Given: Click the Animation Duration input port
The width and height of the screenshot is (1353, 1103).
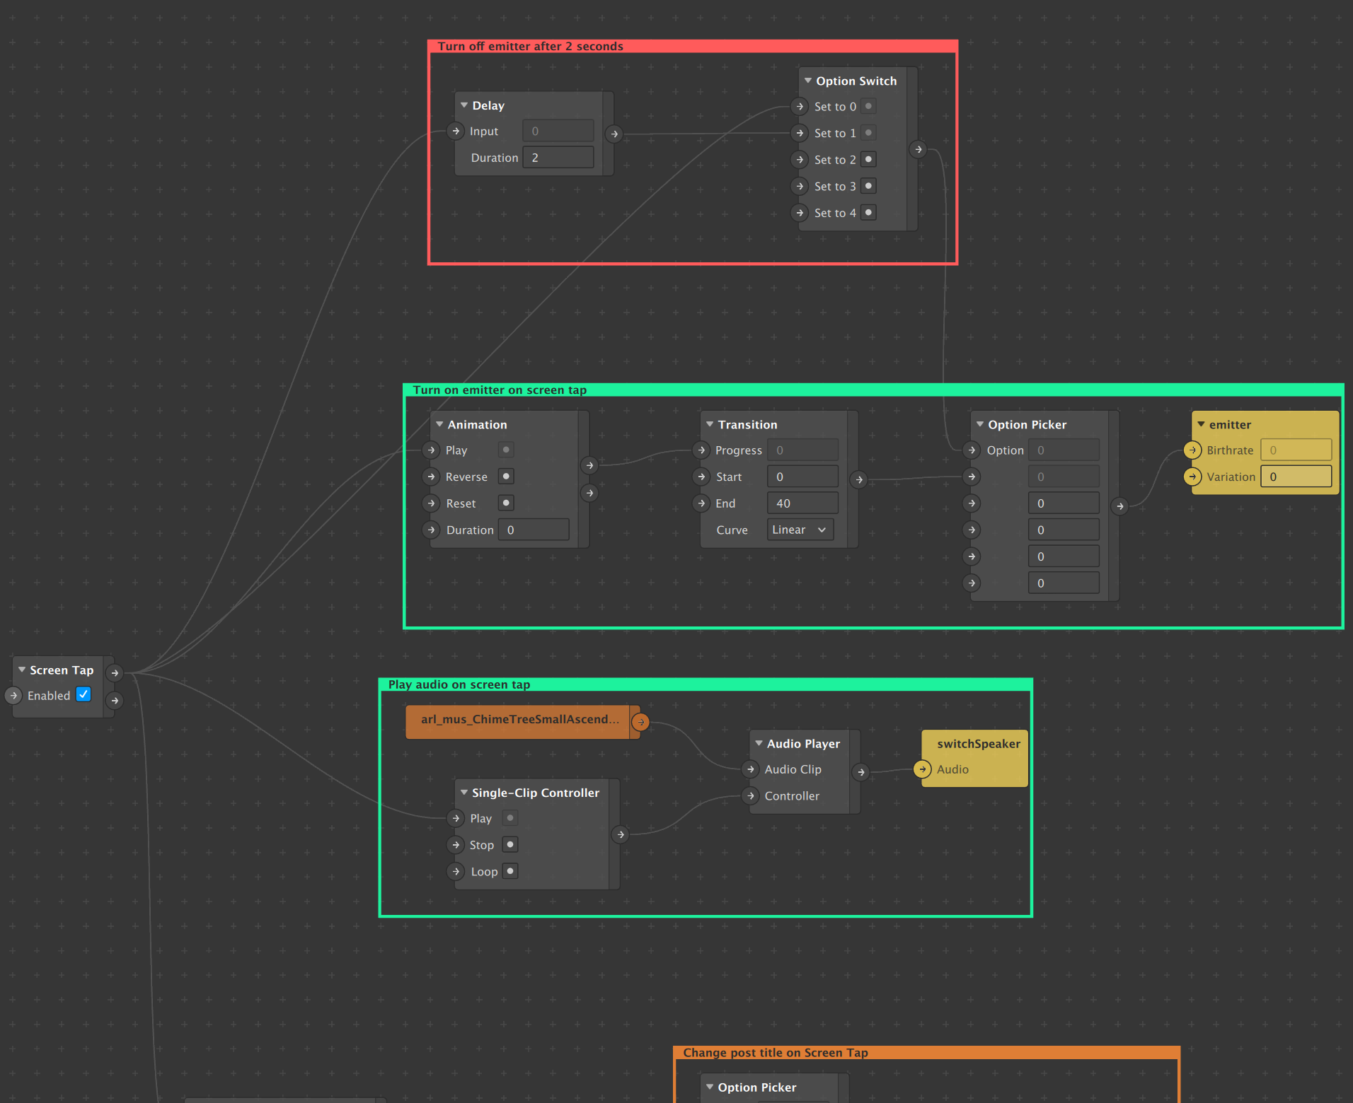Looking at the screenshot, I should (431, 530).
